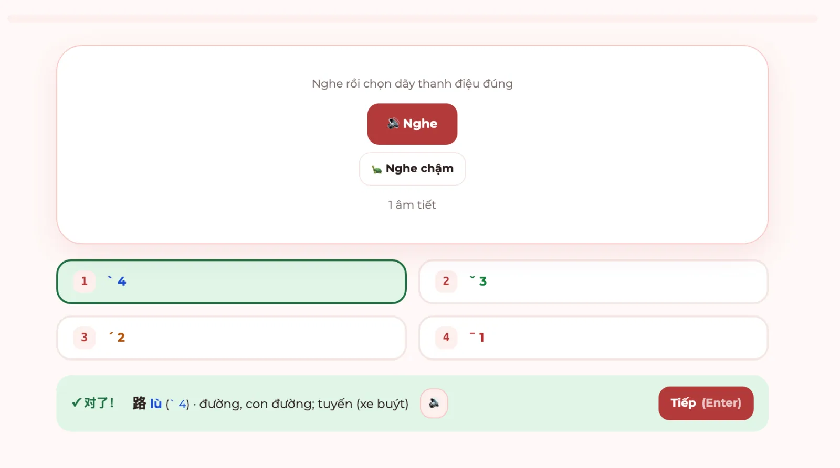Continue with Tiếp (Enter) button

pyautogui.click(x=706, y=403)
